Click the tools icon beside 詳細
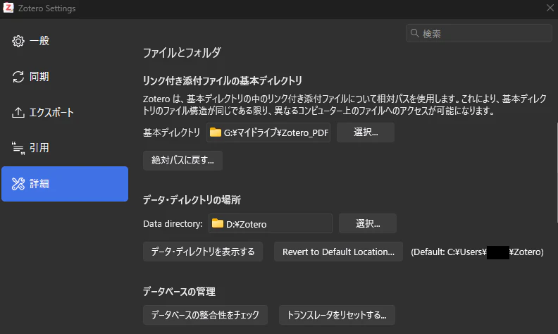The width and height of the screenshot is (558, 334). pos(18,184)
